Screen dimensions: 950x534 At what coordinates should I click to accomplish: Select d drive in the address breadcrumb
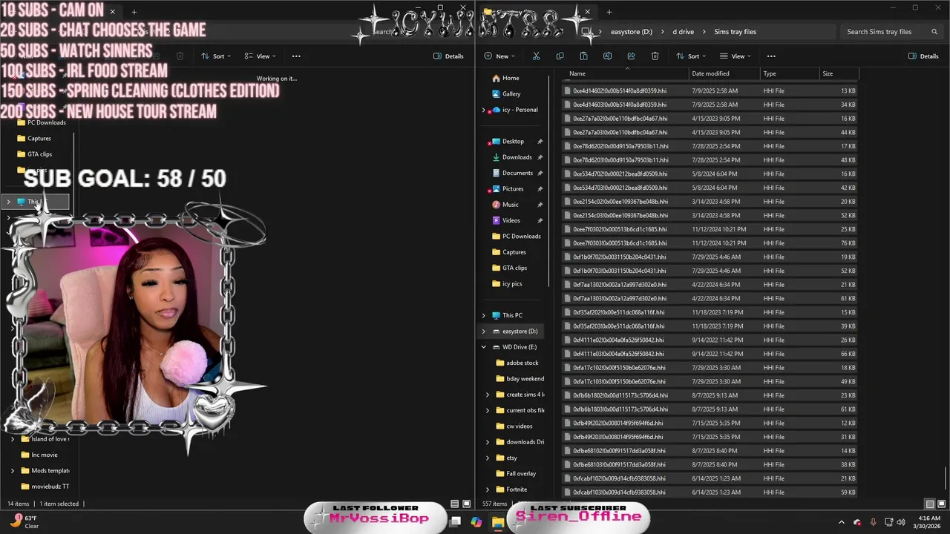click(683, 32)
